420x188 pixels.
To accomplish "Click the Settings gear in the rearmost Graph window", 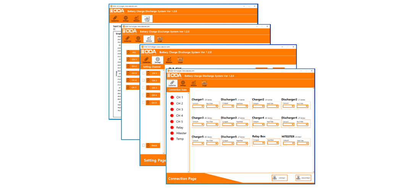I will point(126,19).
